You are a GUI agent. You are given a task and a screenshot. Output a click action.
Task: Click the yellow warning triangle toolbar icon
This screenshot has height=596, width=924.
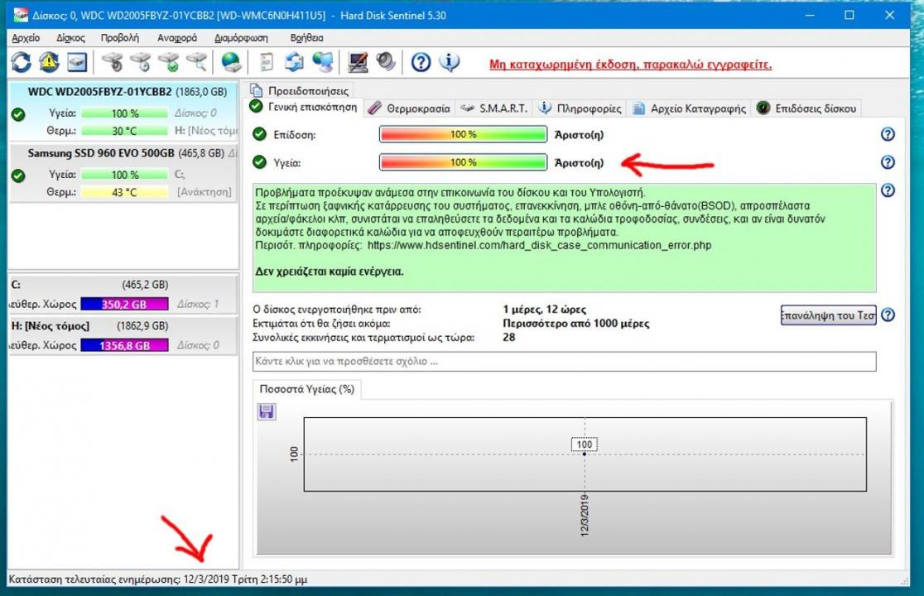coord(49,62)
